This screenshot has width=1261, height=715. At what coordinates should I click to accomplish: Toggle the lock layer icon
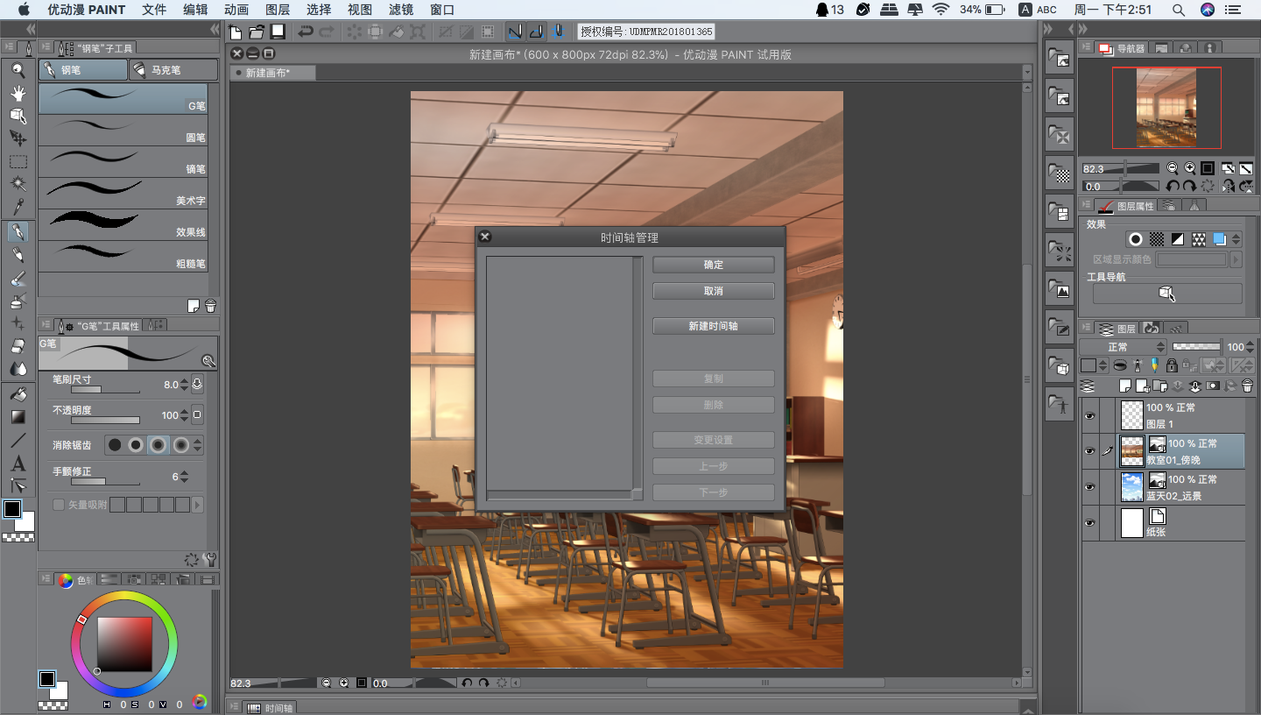[x=1171, y=365]
